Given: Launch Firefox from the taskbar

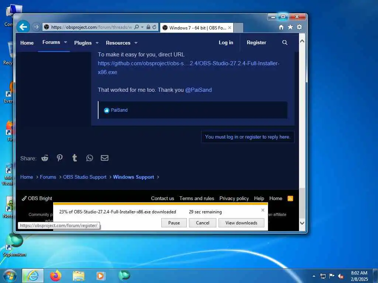Looking at the screenshot, I should [x=56, y=276].
